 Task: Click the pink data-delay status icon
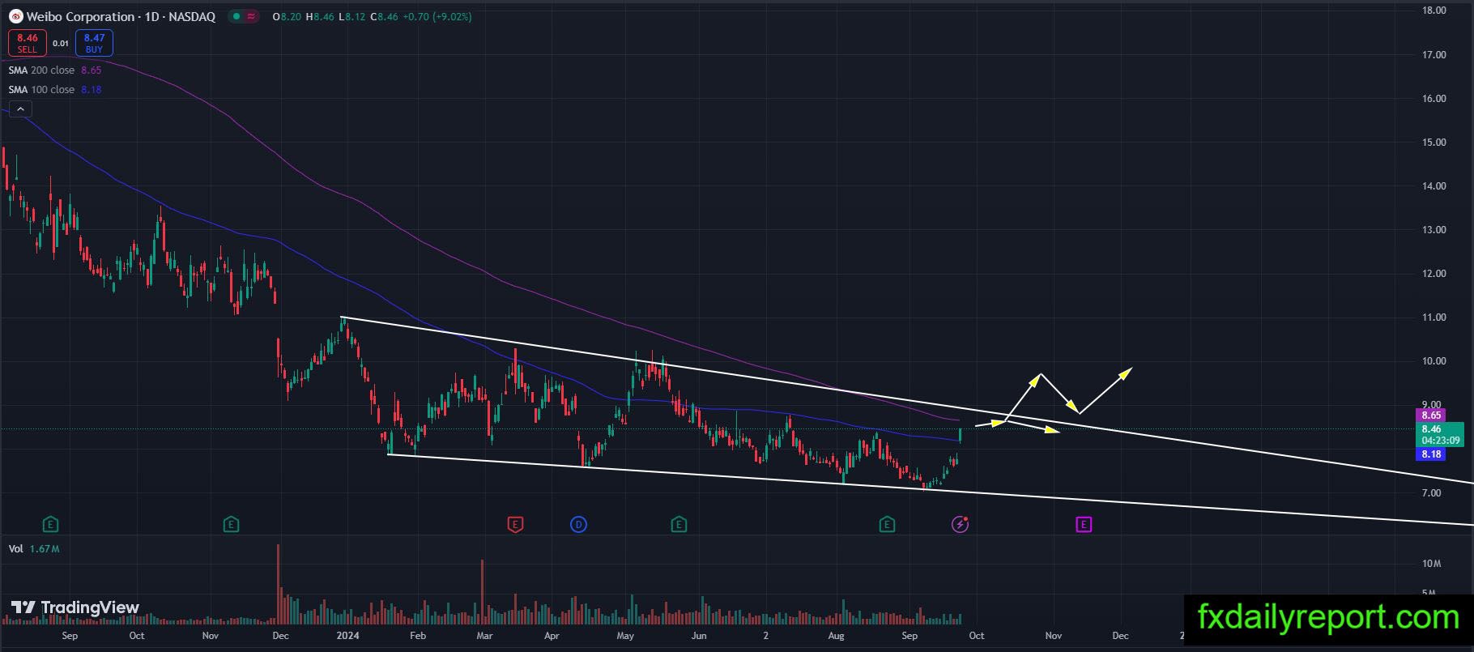coord(251,16)
